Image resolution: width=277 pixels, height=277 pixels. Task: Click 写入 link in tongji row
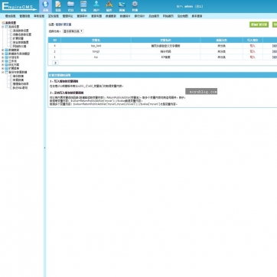pyautogui.click(x=253, y=51)
